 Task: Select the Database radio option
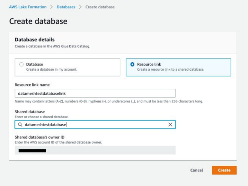(21, 64)
